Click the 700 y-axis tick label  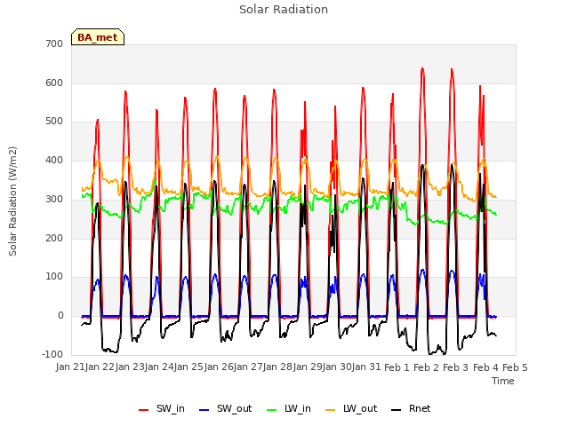click(54, 43)
